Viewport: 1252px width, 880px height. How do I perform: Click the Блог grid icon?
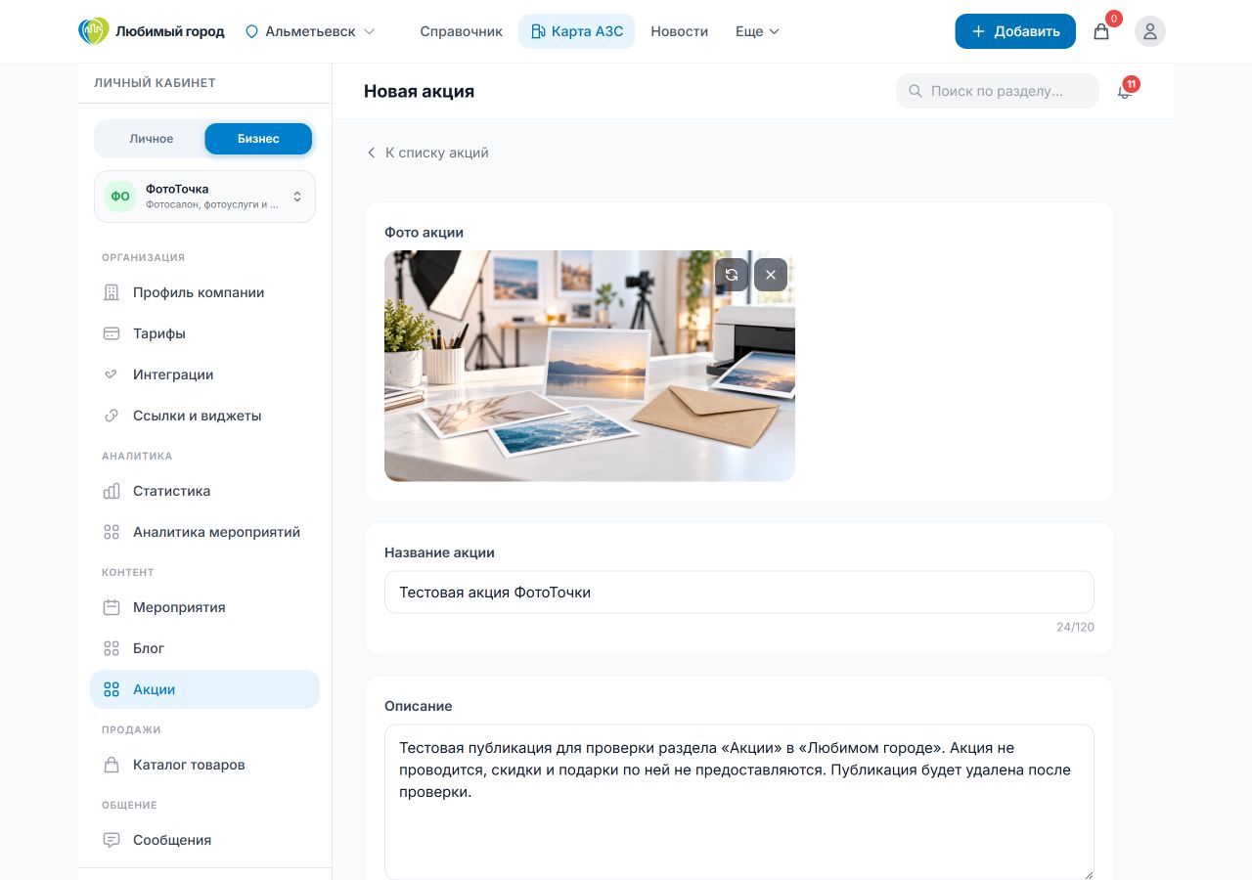112,648
